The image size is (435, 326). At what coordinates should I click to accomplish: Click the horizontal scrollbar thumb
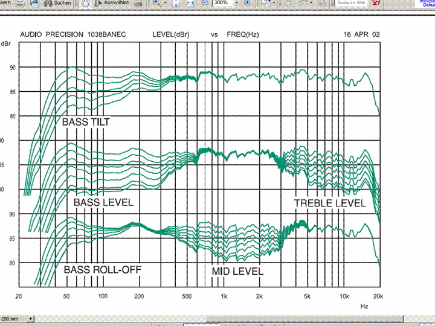[x=302, y=318]
